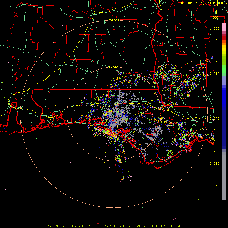
Task: Click the 50 NMI range ring label
Action: (114, 67)
